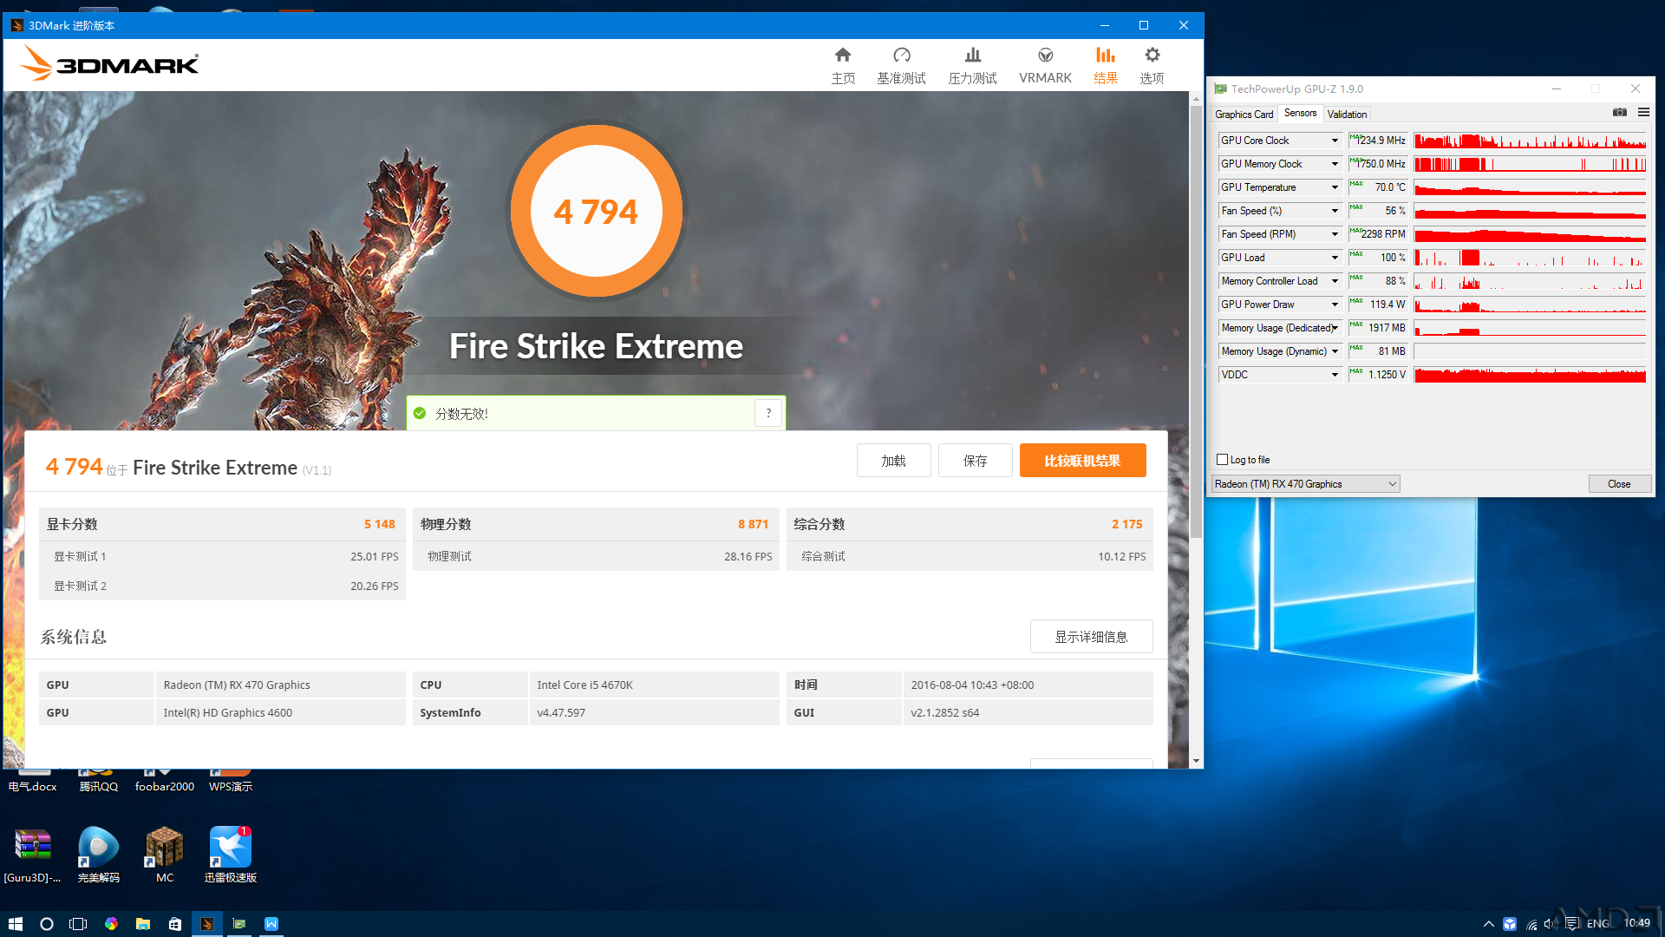Open Task View on the taskbar

click(x=78, y=924)
